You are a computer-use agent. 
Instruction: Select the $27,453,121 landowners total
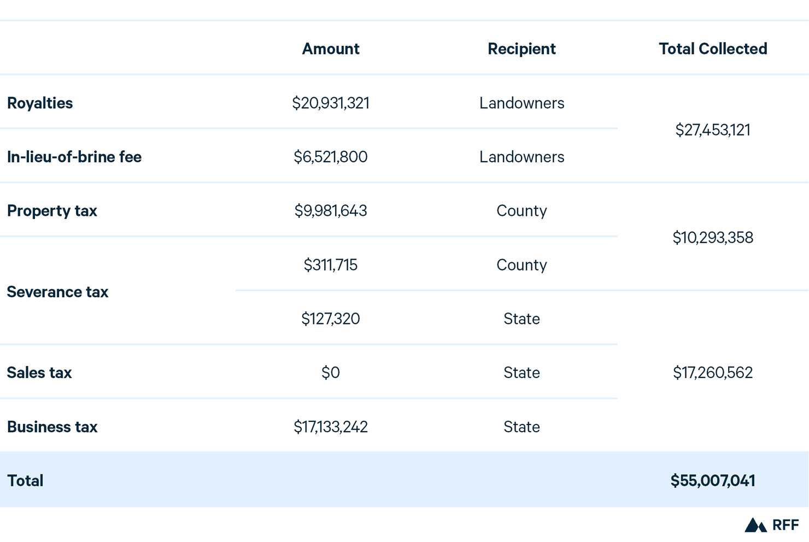713,130
